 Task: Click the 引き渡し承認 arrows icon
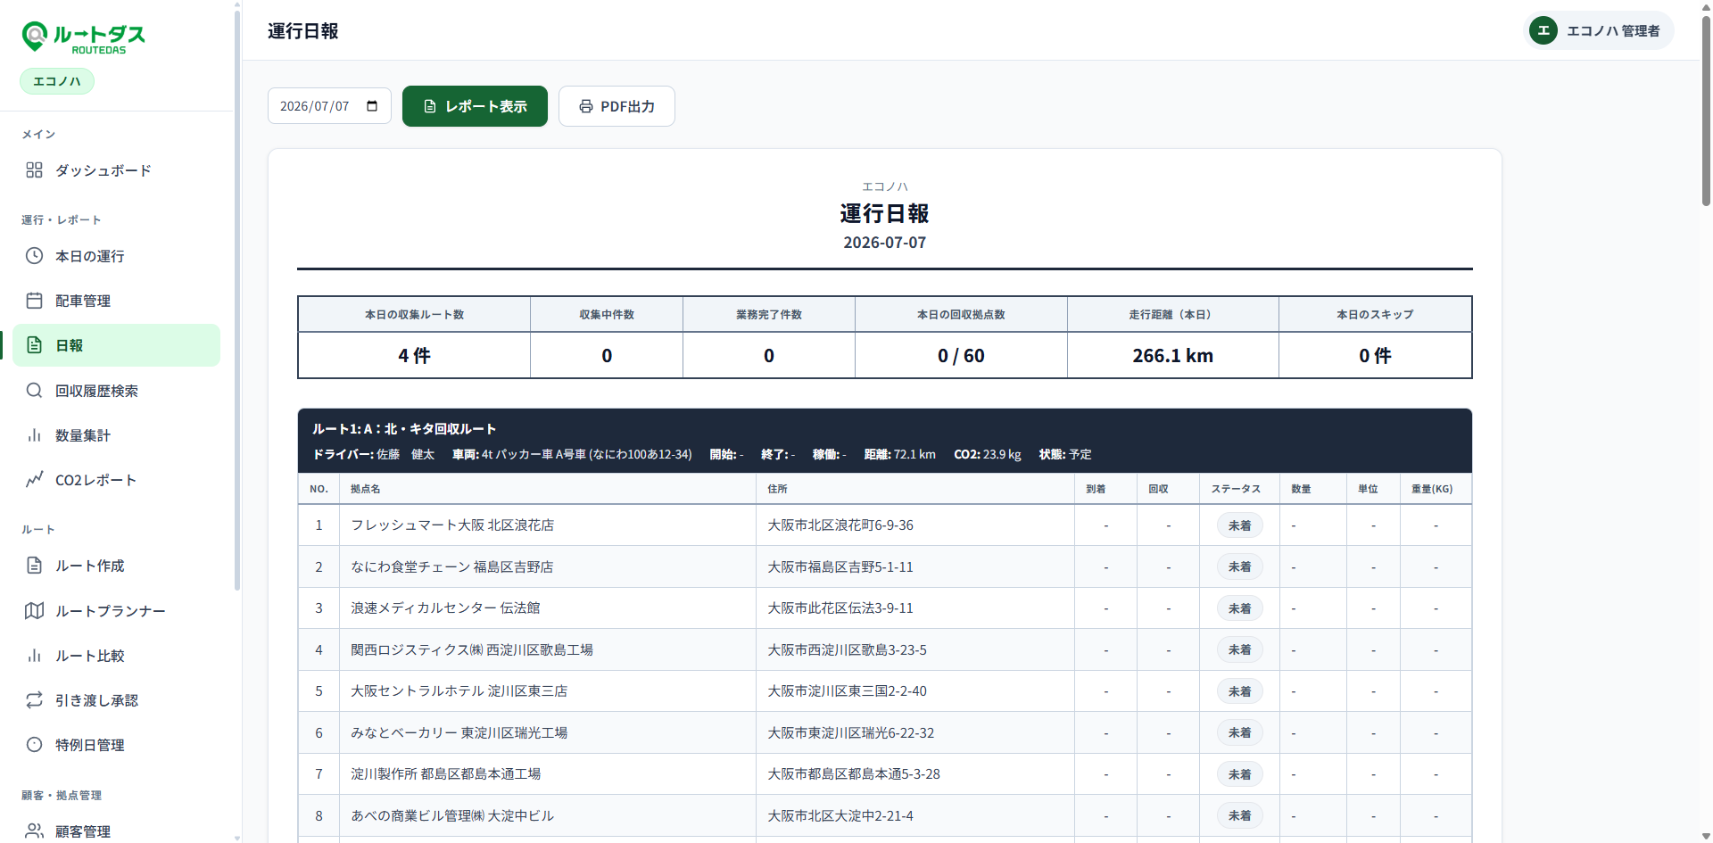(x=34, y=700)
